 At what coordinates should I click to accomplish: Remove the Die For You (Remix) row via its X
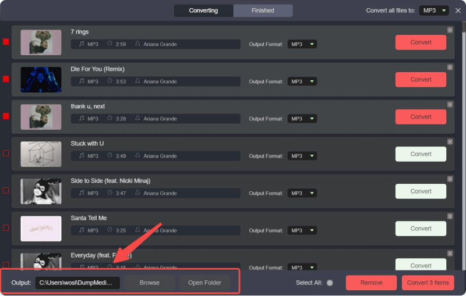point(450,67)
